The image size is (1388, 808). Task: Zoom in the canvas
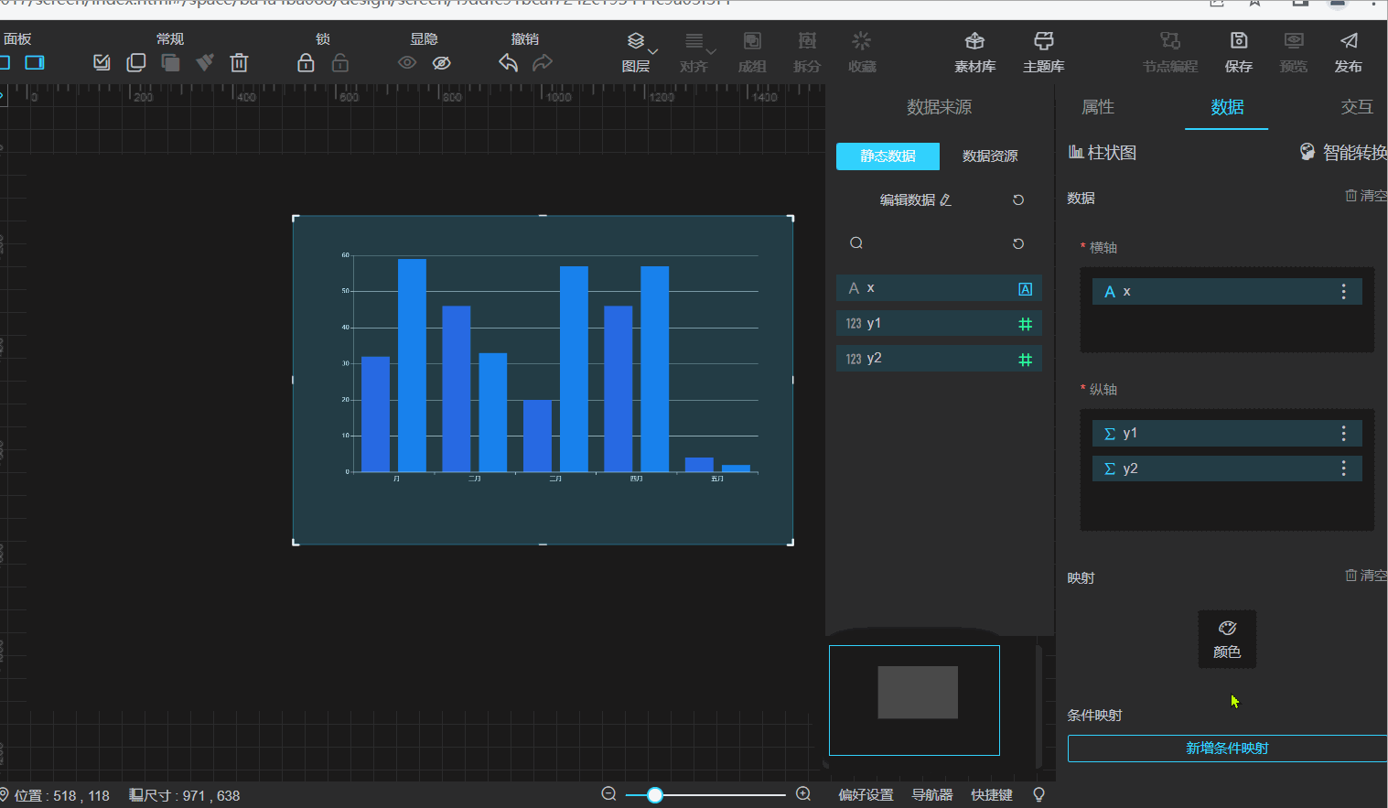point(803,794)
